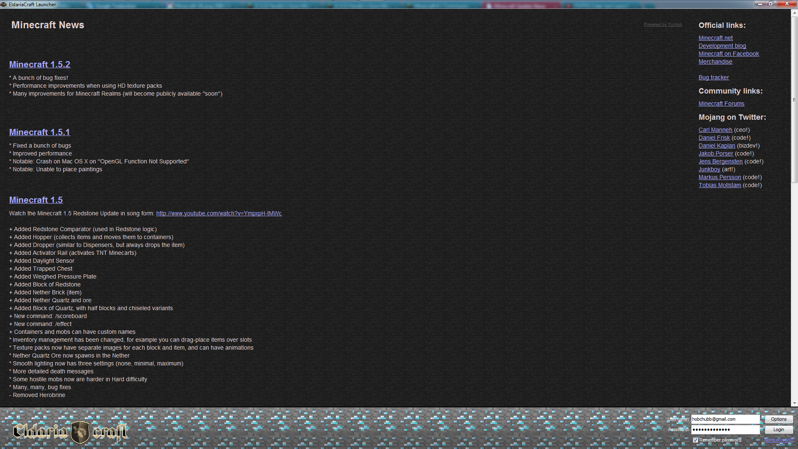Click the vertical scrollbar thumb
Screen dimensions: 798x449
(x=794, y=100)
